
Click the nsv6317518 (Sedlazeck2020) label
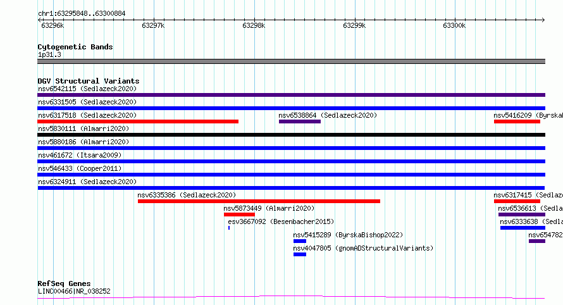(87, 115)
